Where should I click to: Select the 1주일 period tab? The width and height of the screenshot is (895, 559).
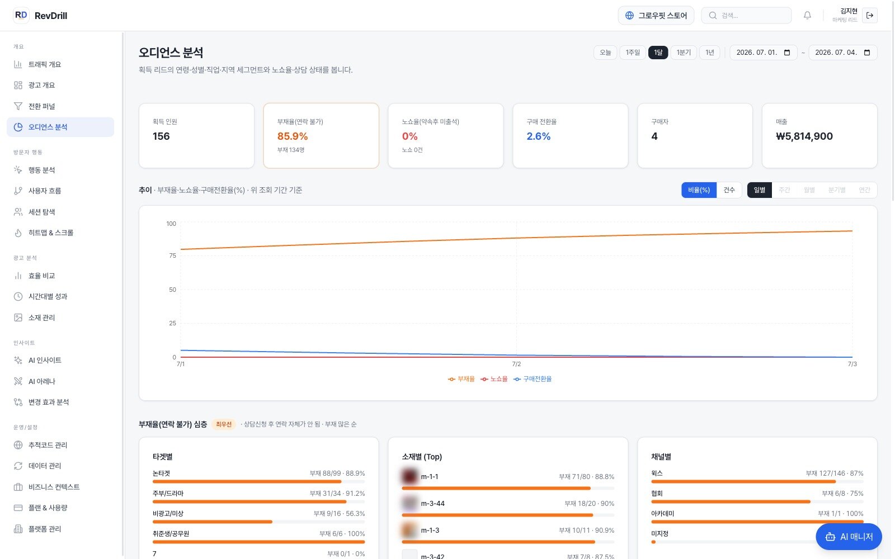[633, 53]
